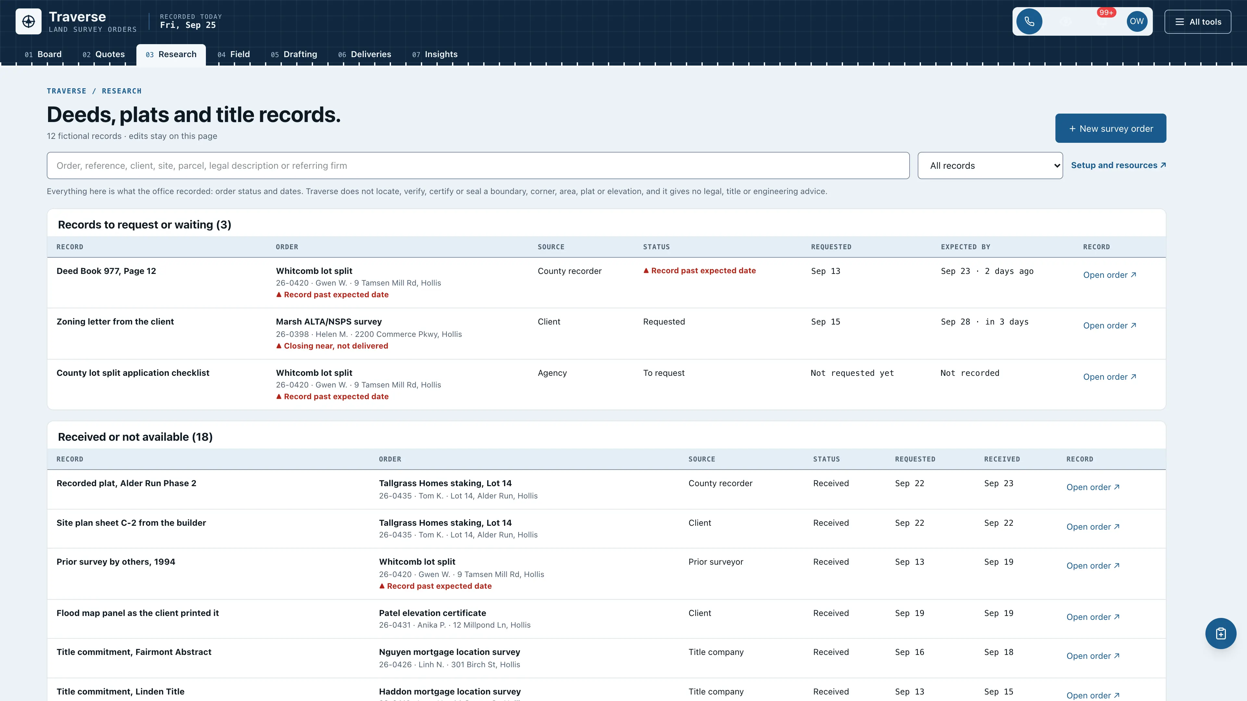Click the EXPECTED BY column header
The height and width of the screenshot is (701, 1247).
(965, 247)
